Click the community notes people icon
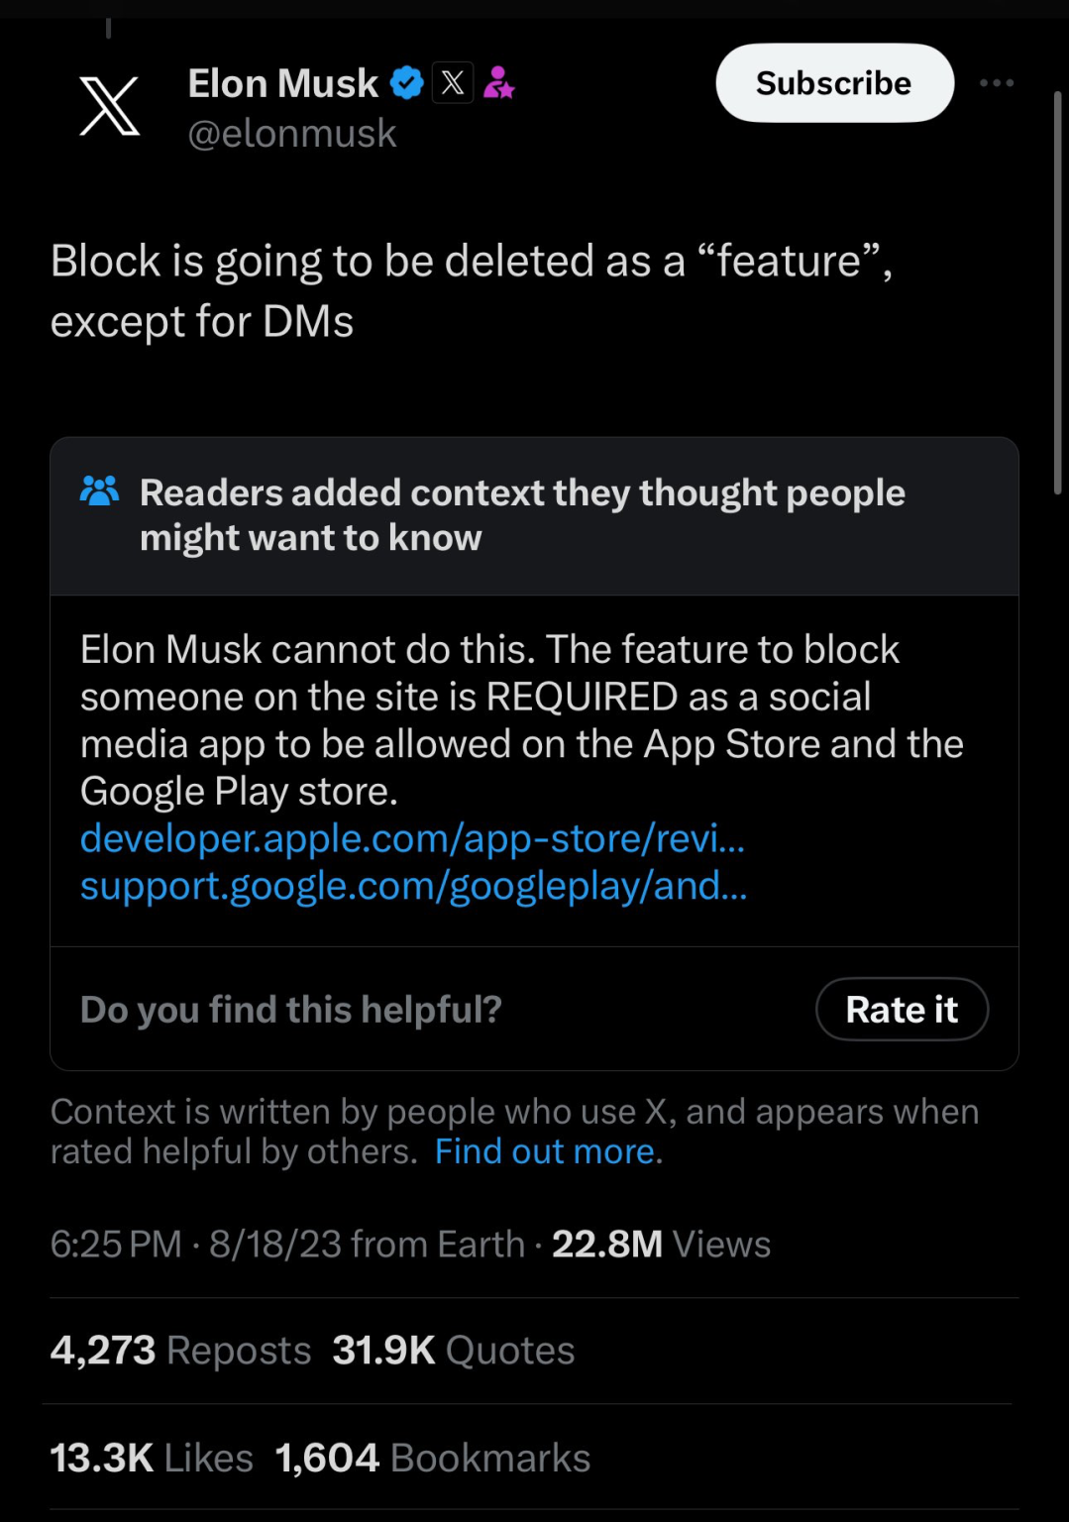This screenshot has height=1522, width=1069. (99, 491)
